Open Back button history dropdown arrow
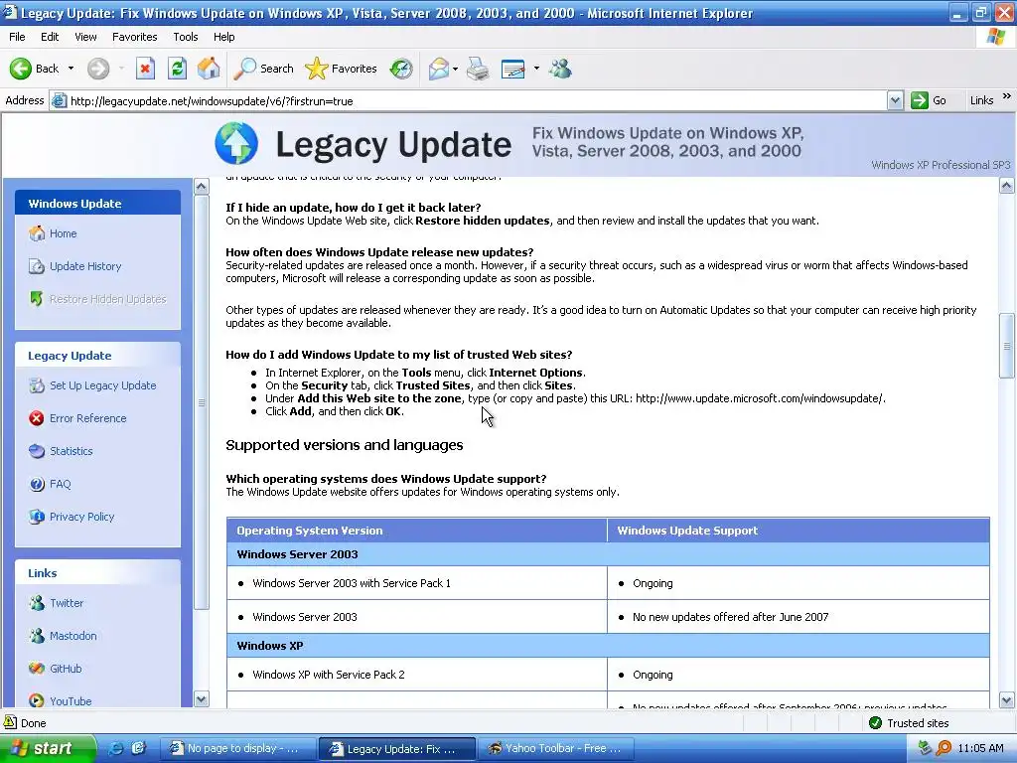 71,69
